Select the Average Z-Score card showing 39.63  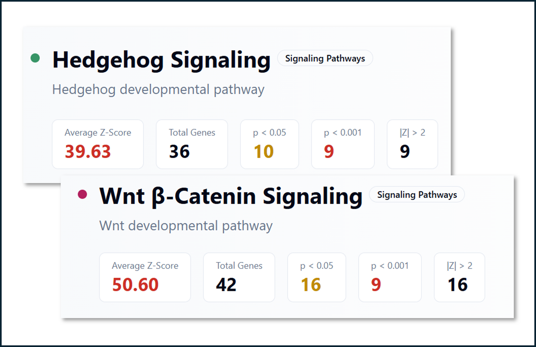click(x=98, y=144)
